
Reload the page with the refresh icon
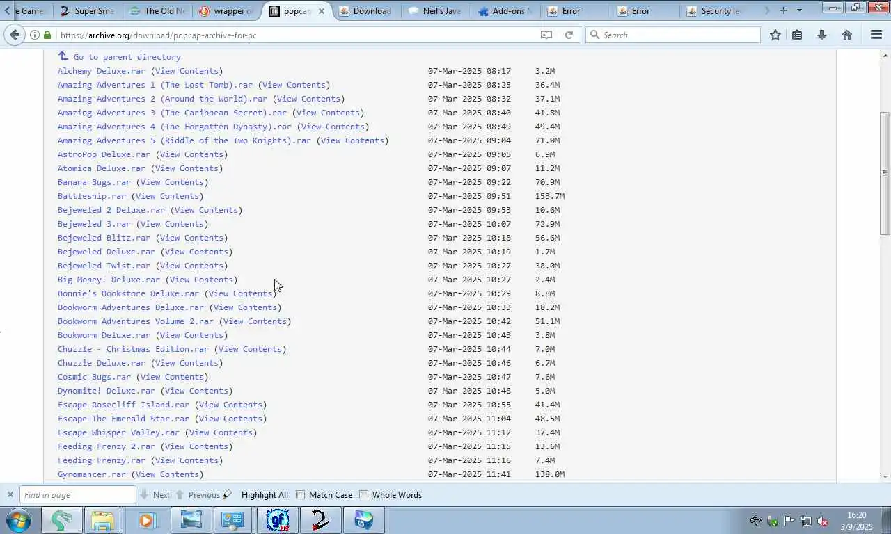(x=569, y=35)
